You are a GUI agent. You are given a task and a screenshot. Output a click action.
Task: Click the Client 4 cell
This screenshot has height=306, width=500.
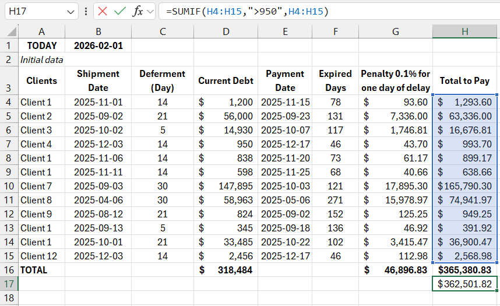tap(42, 144)
